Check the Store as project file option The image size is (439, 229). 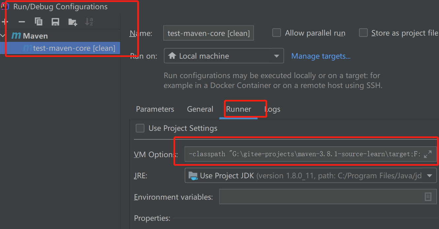[x=363, y=33]
